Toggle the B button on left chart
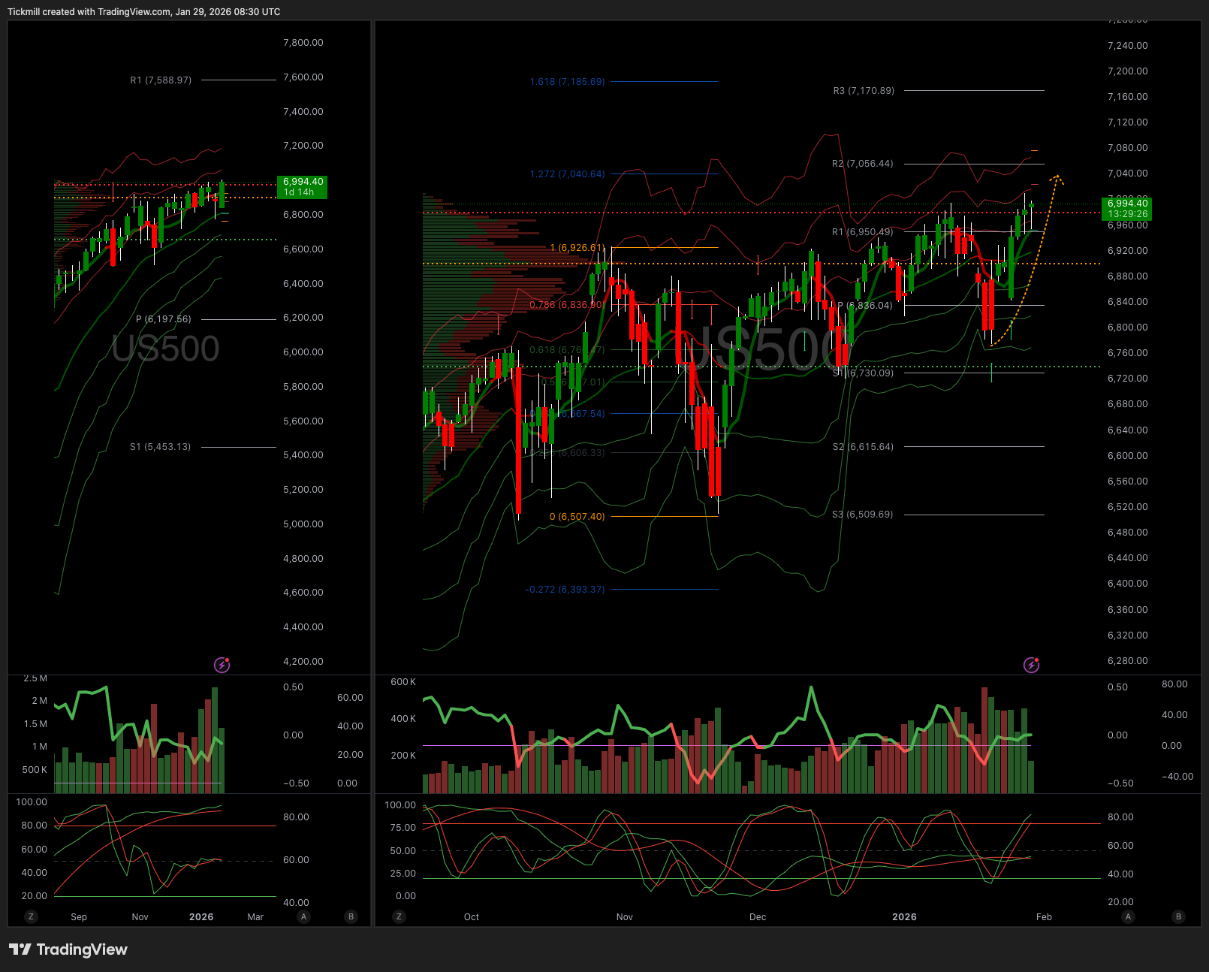Viewport: 1209px width, 972px height. pyautogui.click(x=351, y=916)
